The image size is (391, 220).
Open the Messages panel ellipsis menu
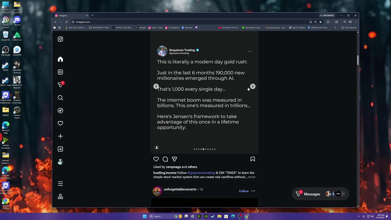(343, 194)
